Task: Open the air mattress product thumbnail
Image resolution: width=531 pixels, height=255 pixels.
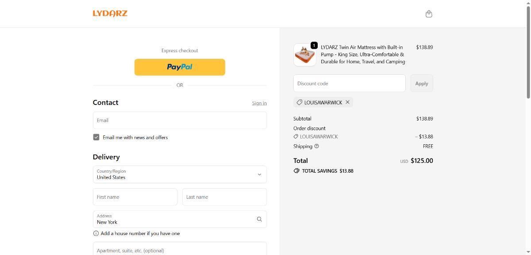Action: (304, 55)
